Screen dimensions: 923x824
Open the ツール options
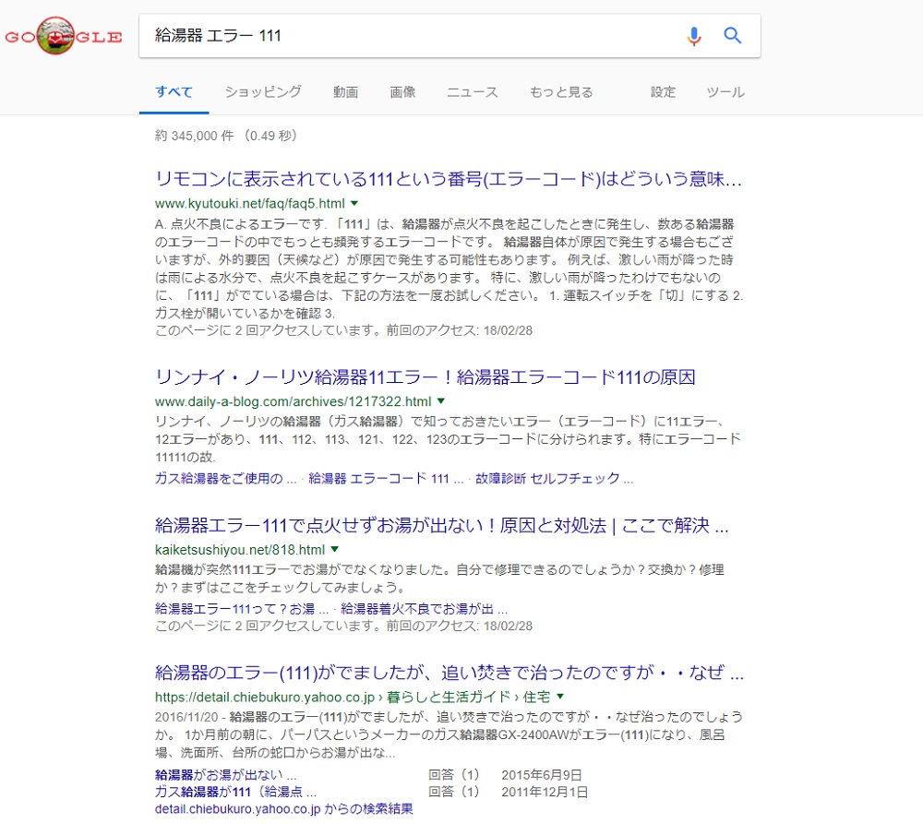click(x=725, y=92)
